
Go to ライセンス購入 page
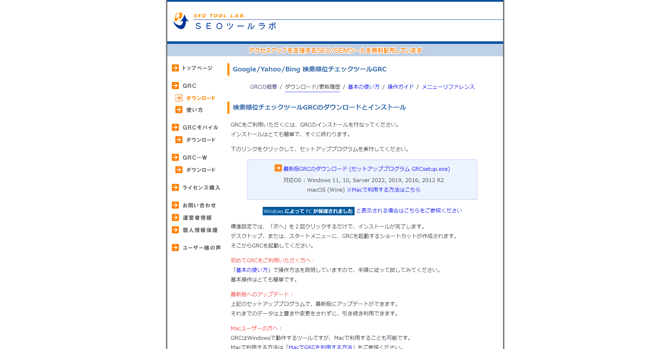coord(202,188)
